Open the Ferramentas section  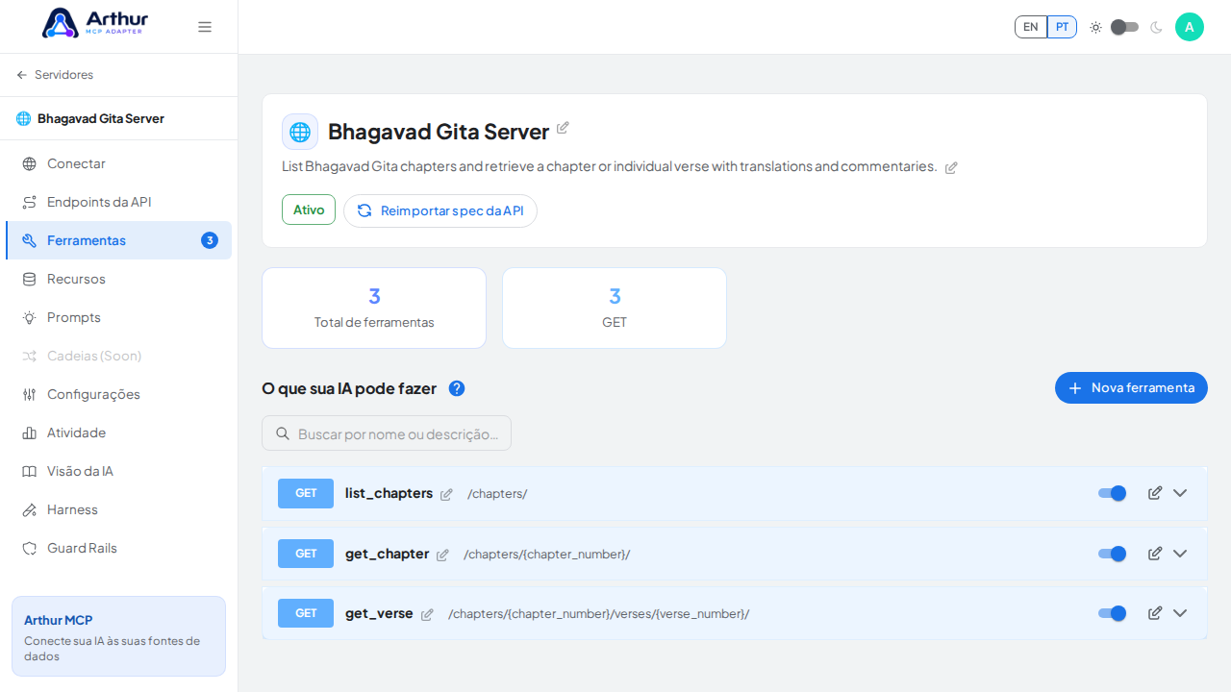pyautogui.click(x=118, y=240)
